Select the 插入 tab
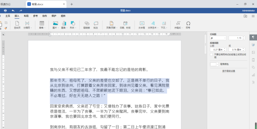 click(x=17, y=16)
